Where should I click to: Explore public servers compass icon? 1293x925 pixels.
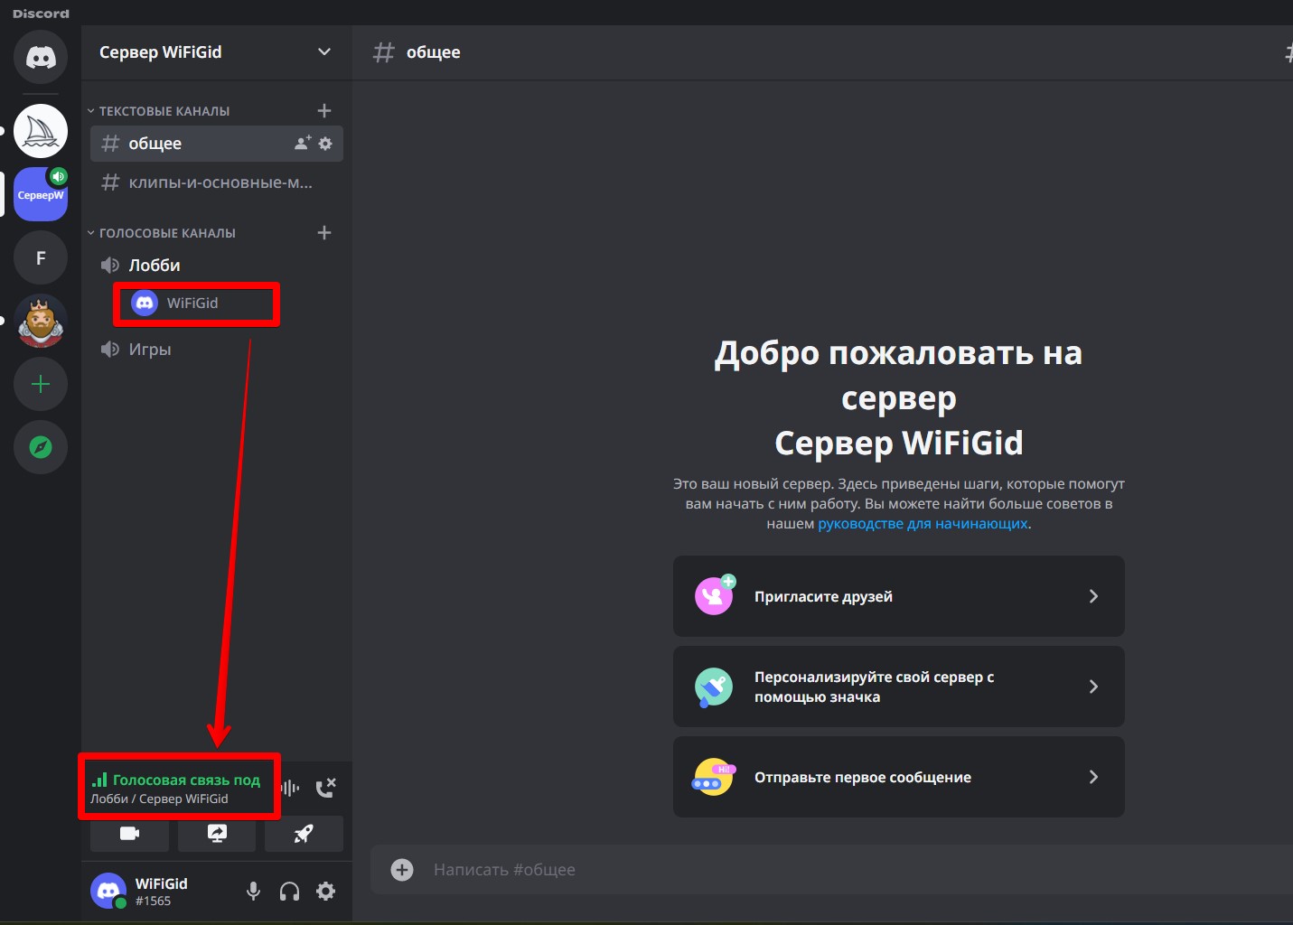tap(41, 447)
